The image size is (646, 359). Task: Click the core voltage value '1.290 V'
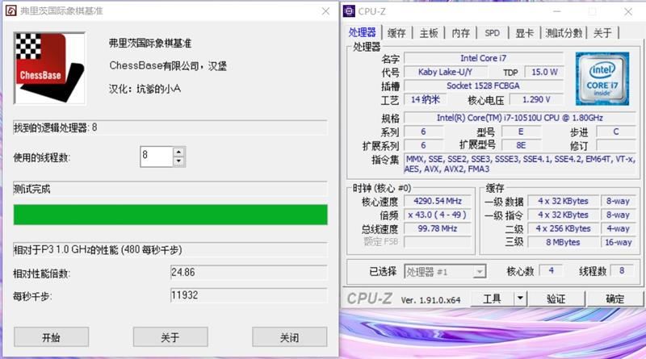[x=536, y=99]
